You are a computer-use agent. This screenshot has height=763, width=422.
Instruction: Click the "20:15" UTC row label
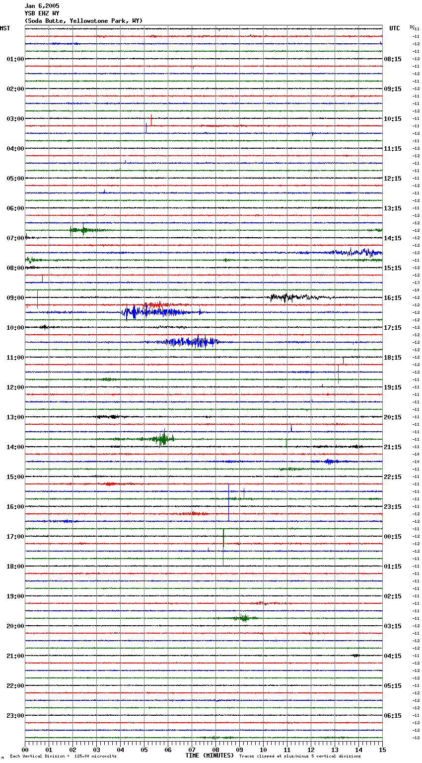pos(393,417)
